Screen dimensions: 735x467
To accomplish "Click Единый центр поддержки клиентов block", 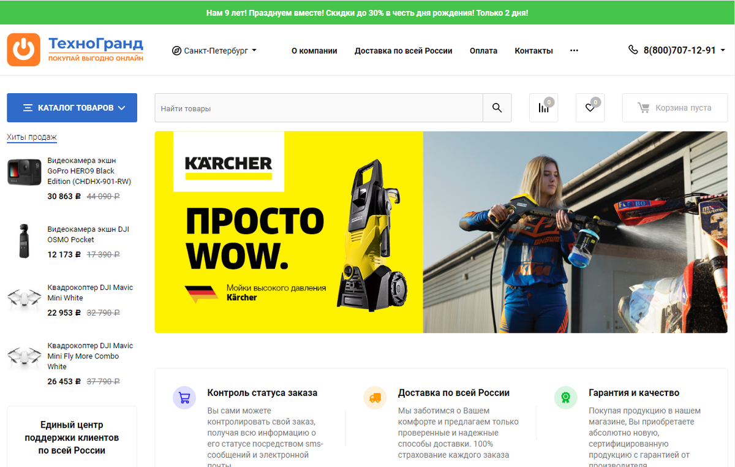I will coord(72,438).
